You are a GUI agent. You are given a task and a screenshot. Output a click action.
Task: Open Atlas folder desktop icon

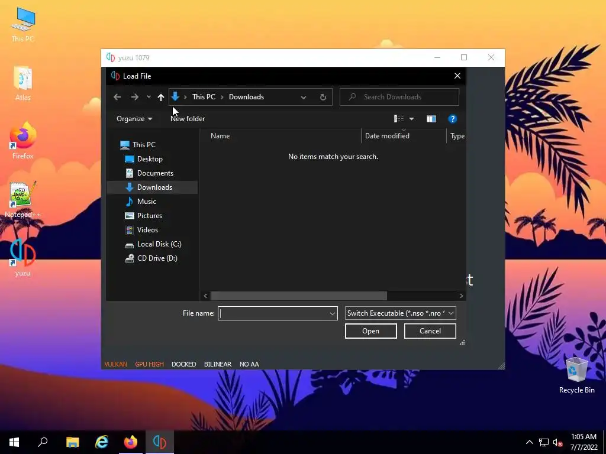pyautogui.click(x=23, y=83)
